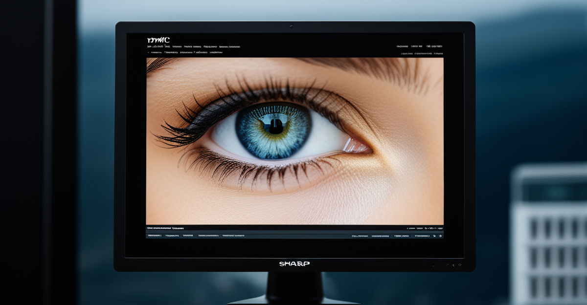Select the last link in the second navigation row
The image size is (587, 305).
click(x=216, y=52)
